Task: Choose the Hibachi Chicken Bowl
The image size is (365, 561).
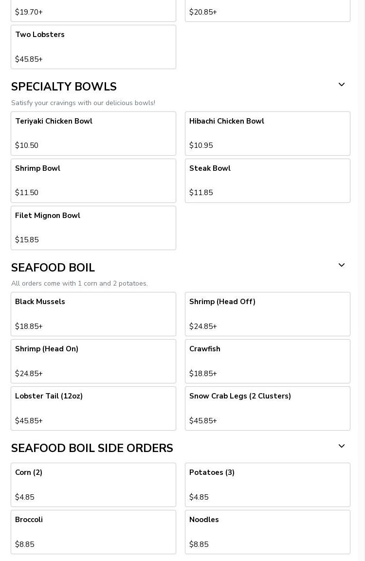Action: [x=268, y=133]
